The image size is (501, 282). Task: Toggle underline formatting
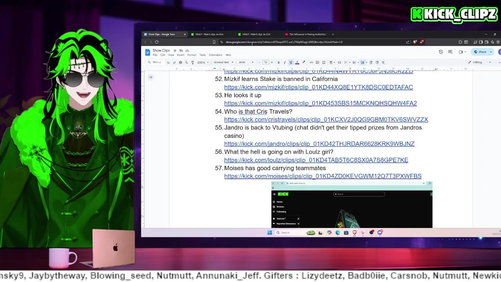291,62
